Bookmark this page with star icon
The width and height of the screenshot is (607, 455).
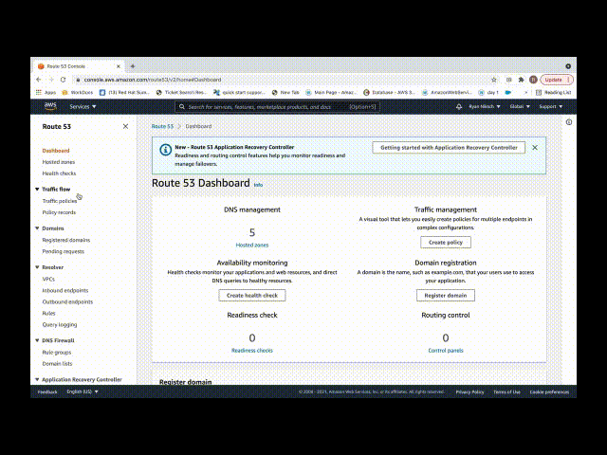click(494, 80)
